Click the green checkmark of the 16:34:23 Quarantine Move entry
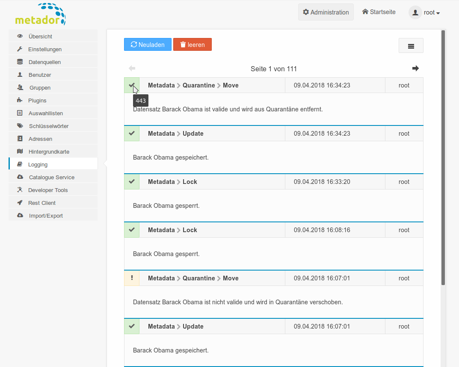 coord(132,85)
